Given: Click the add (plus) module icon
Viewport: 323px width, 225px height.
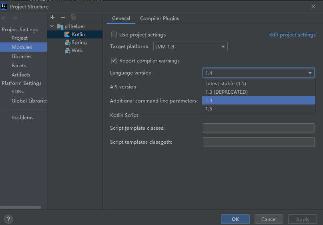Looking at the screenshot, I should (52, 17).
